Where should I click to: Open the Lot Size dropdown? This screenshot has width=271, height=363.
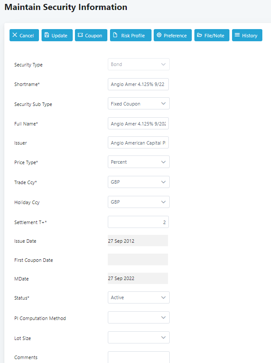(139, 337)
